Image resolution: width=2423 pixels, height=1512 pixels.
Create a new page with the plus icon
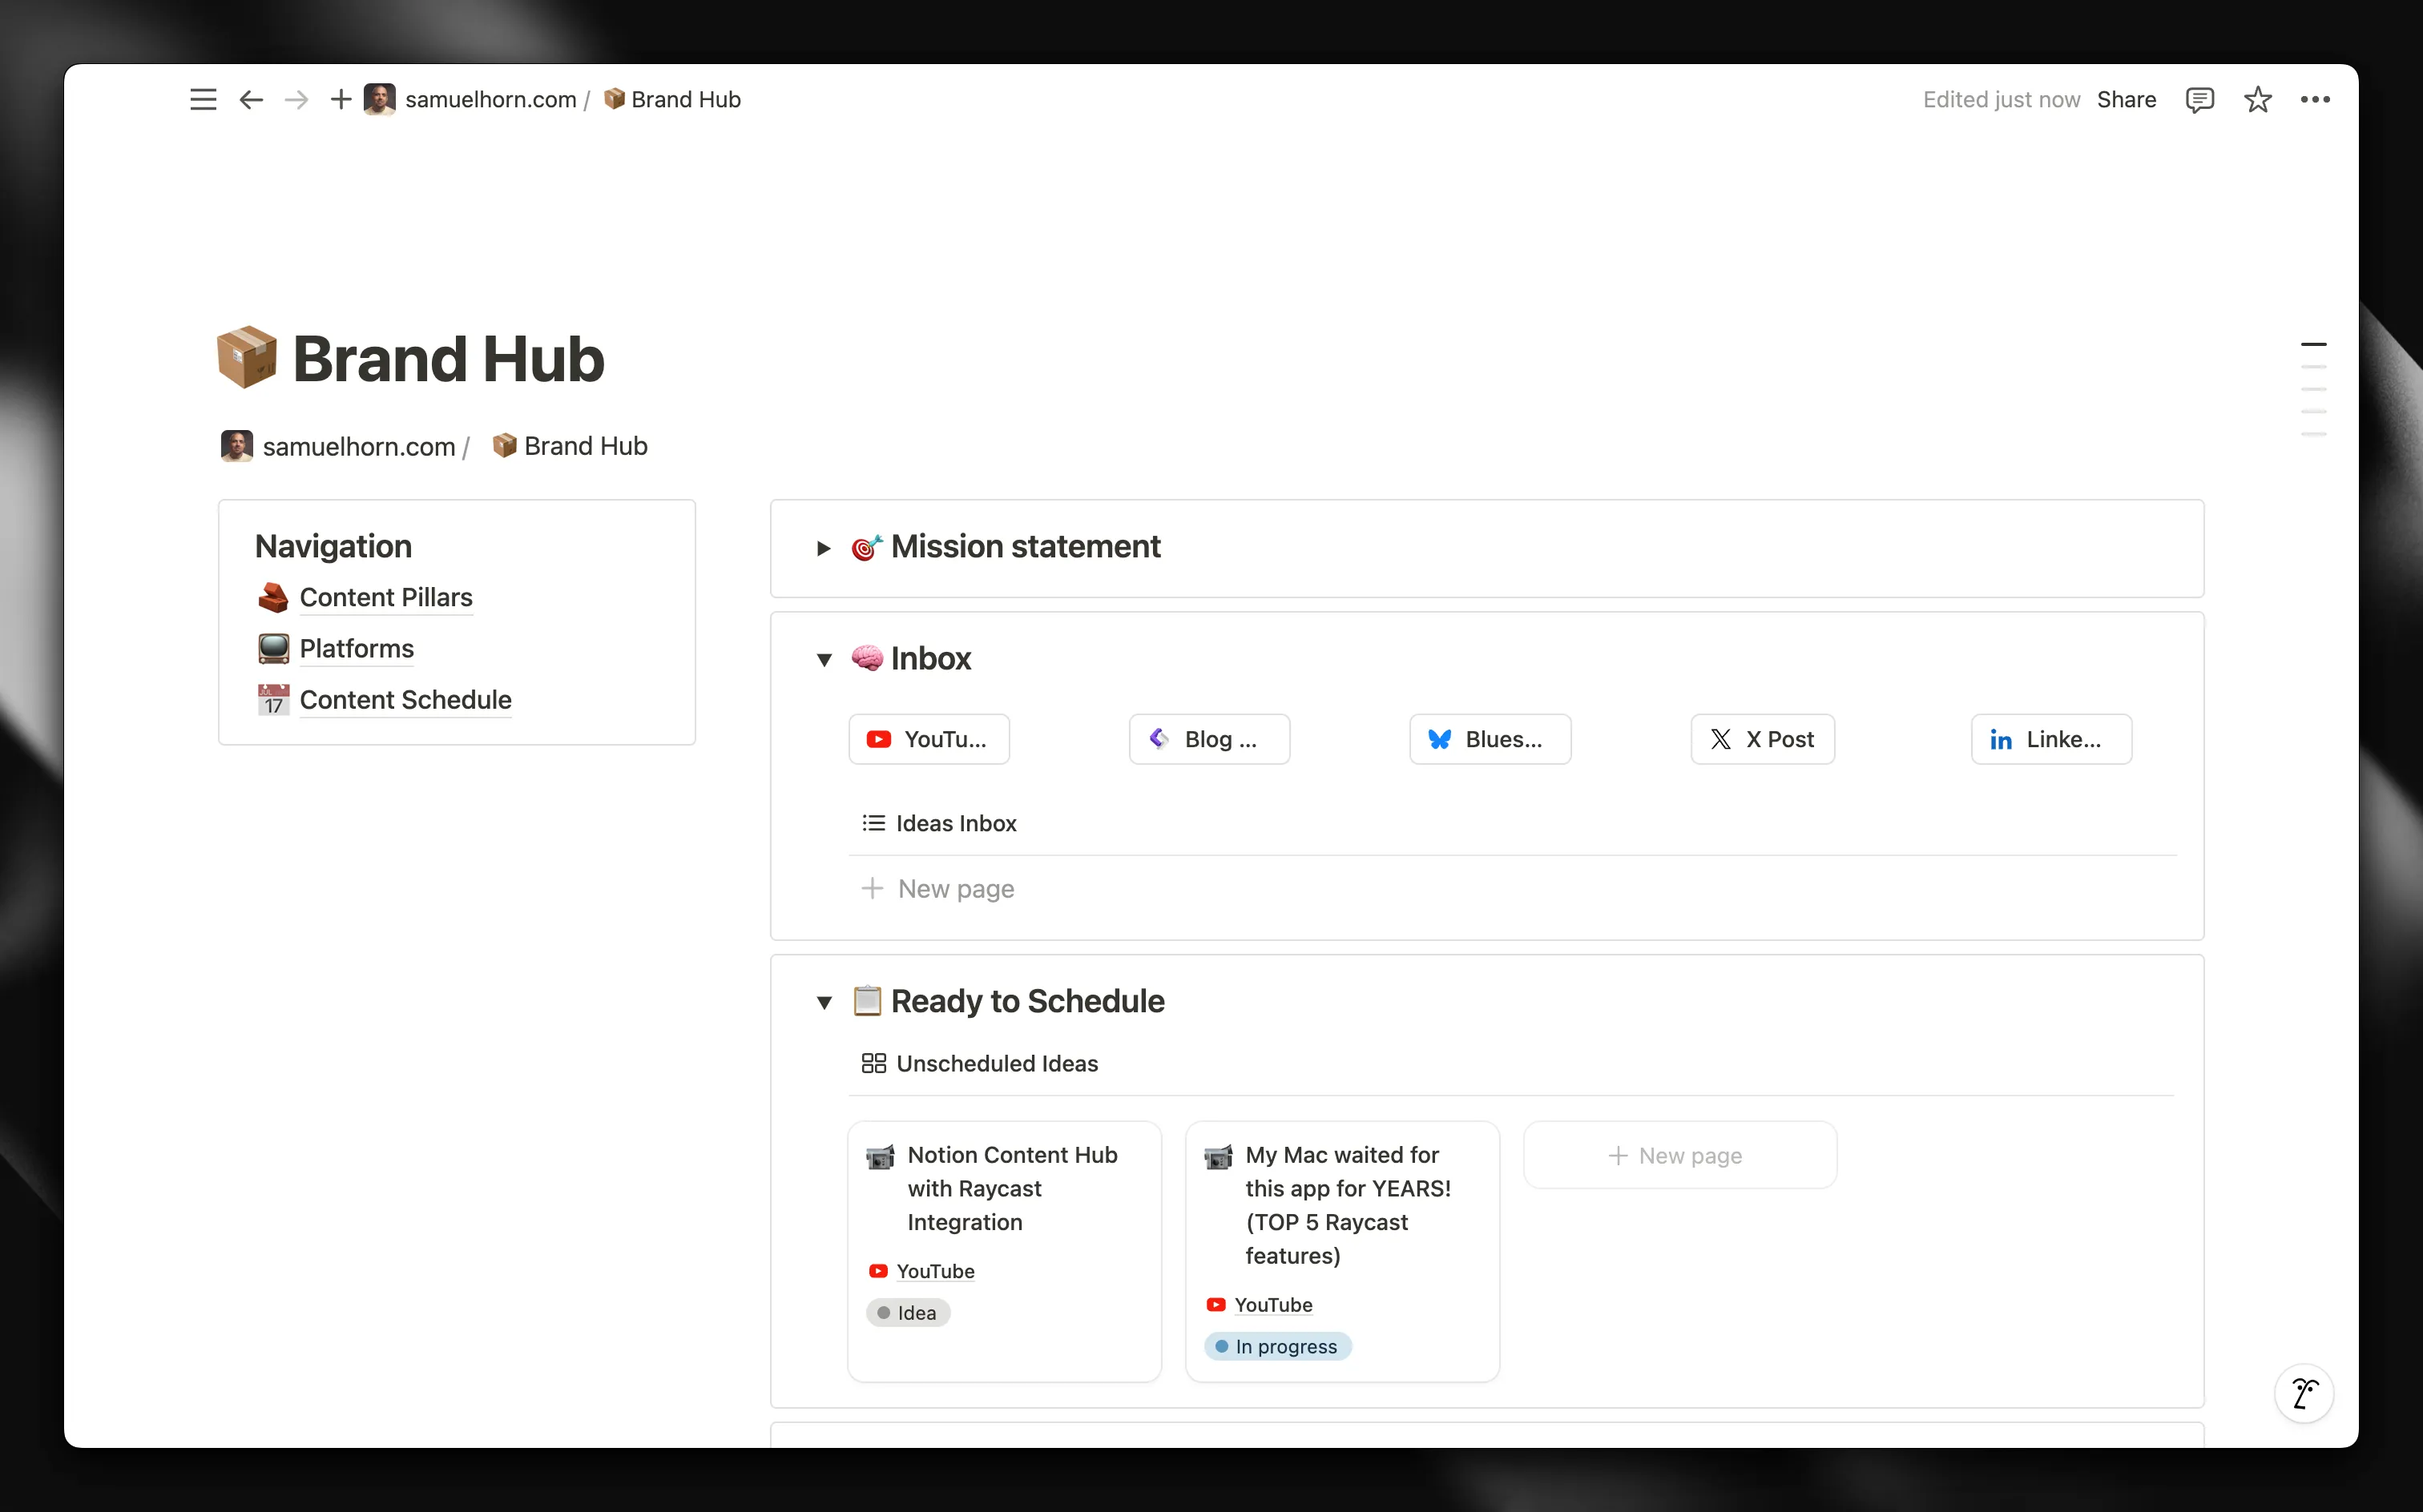pos(341,99)
